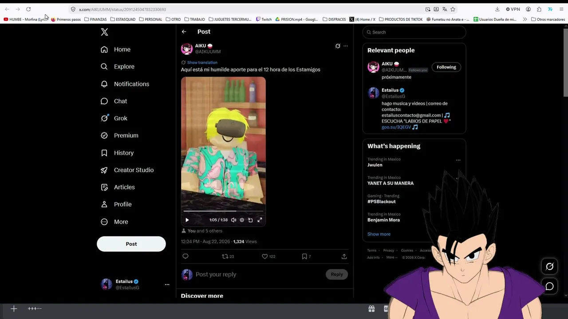The width and height of the screenshot is (568, 319).
Task: Open the browser hamburger menu
Action: 561,9
